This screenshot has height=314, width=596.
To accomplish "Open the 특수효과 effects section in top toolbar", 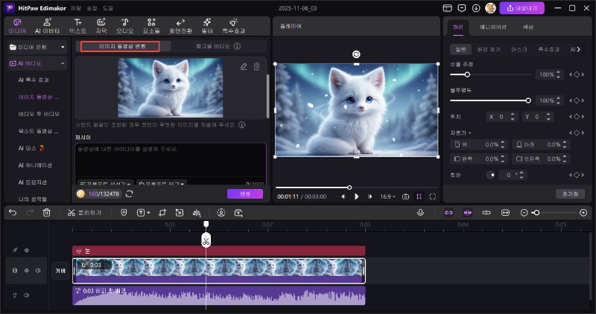I will point(233,26).
